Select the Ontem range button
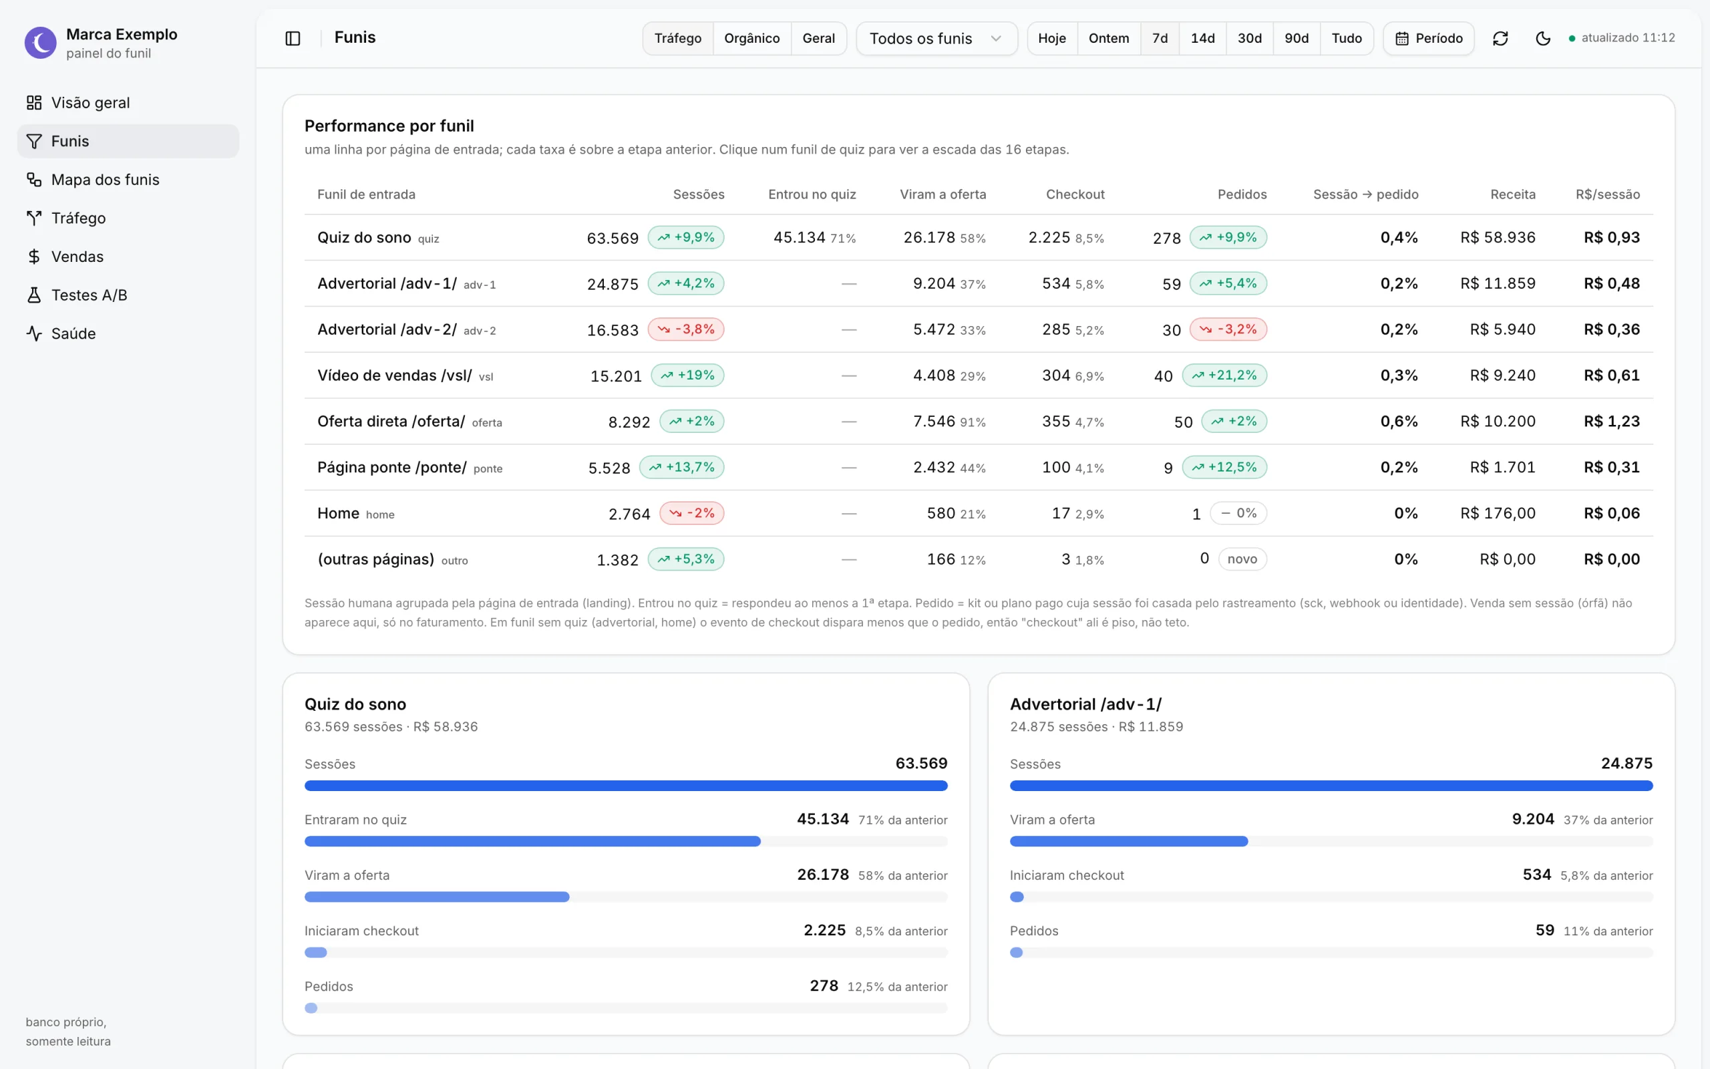This screenshot has height=1069, width=1710. pyautogui.click(x=1109, y=38)
